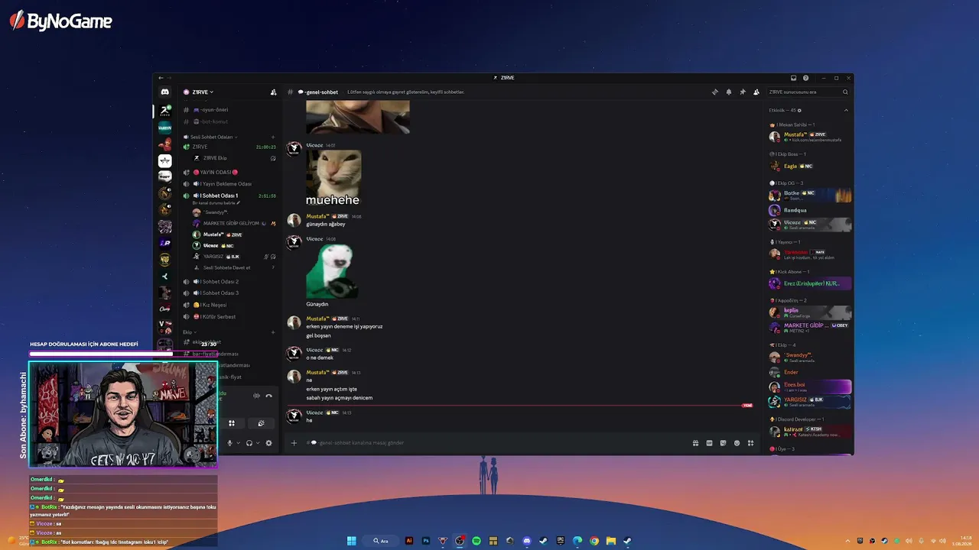Open Randqua's profile in the member list
This screenshot has height=550, width=979.
coord(809,210)
